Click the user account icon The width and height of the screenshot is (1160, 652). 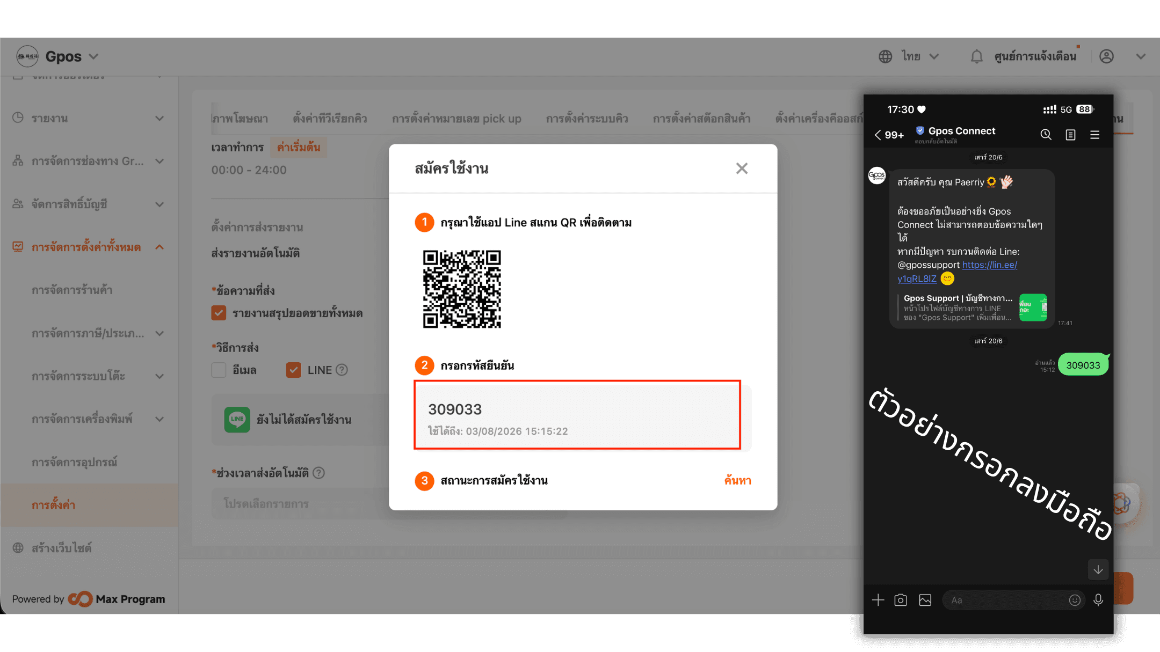tap(1106, 56)
